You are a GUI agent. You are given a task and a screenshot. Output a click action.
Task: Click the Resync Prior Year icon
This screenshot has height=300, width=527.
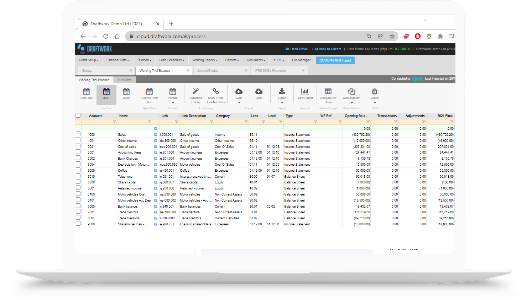150,92
